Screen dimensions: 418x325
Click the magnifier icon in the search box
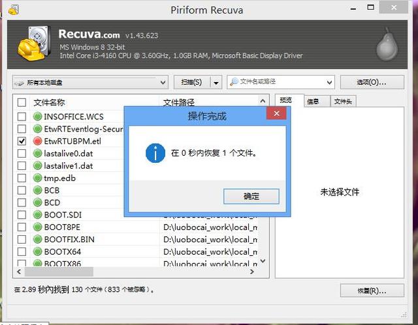tap(234, 82)
